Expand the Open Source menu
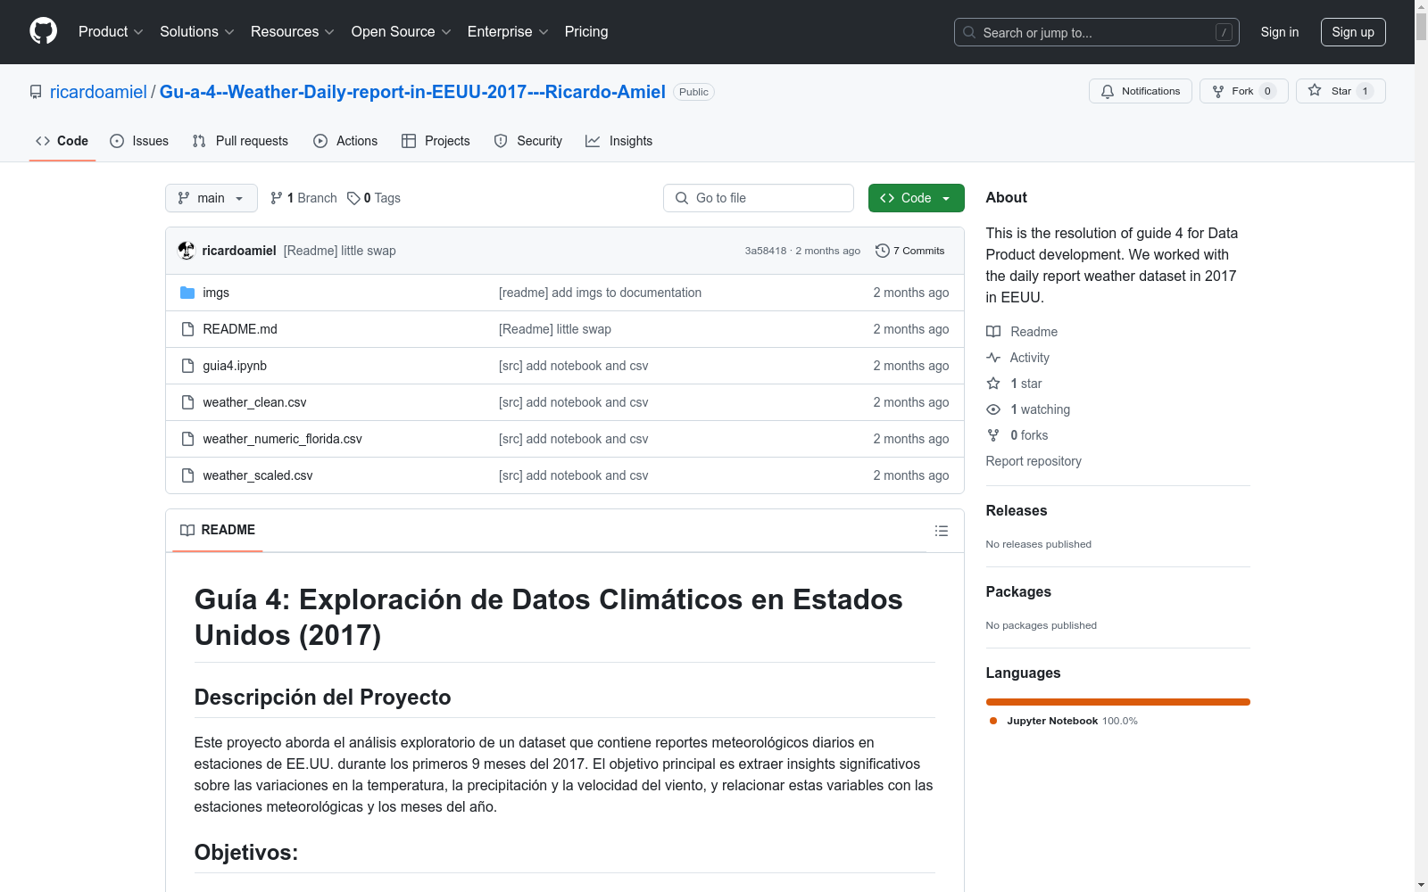 tap(402, 31)
